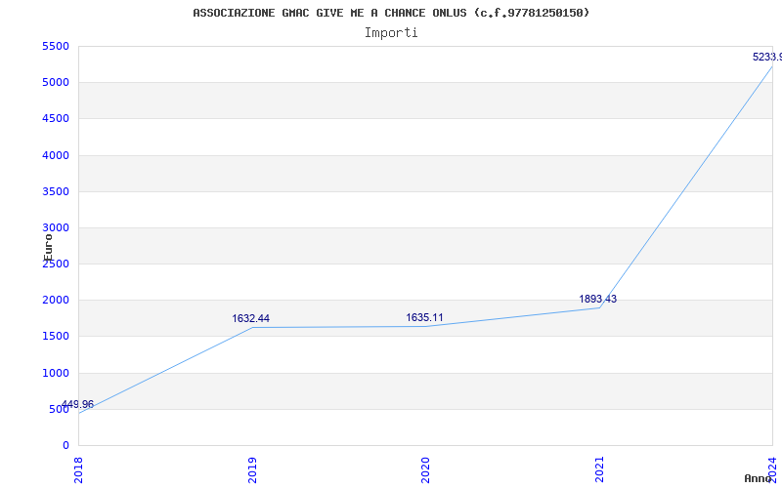Click the 5233 value at 2024
The width and height of the screenshot is (782, 488).
coord(767,58)
